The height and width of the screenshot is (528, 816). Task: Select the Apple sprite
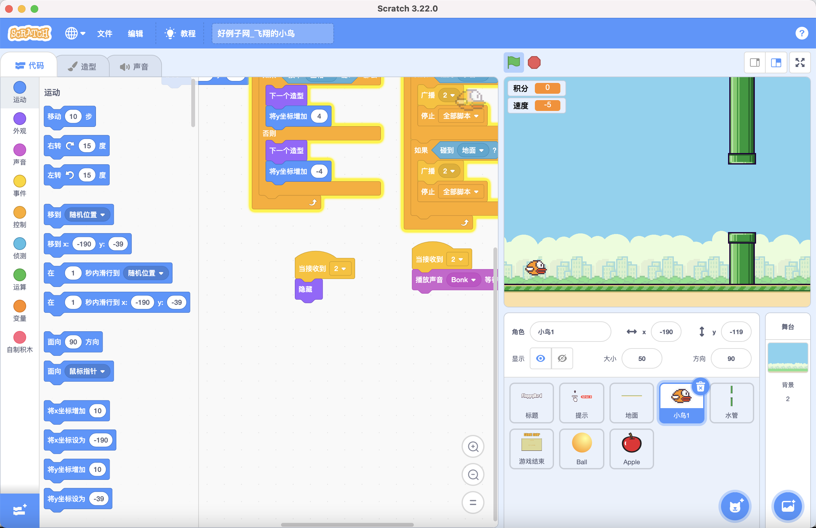point(631,449)
